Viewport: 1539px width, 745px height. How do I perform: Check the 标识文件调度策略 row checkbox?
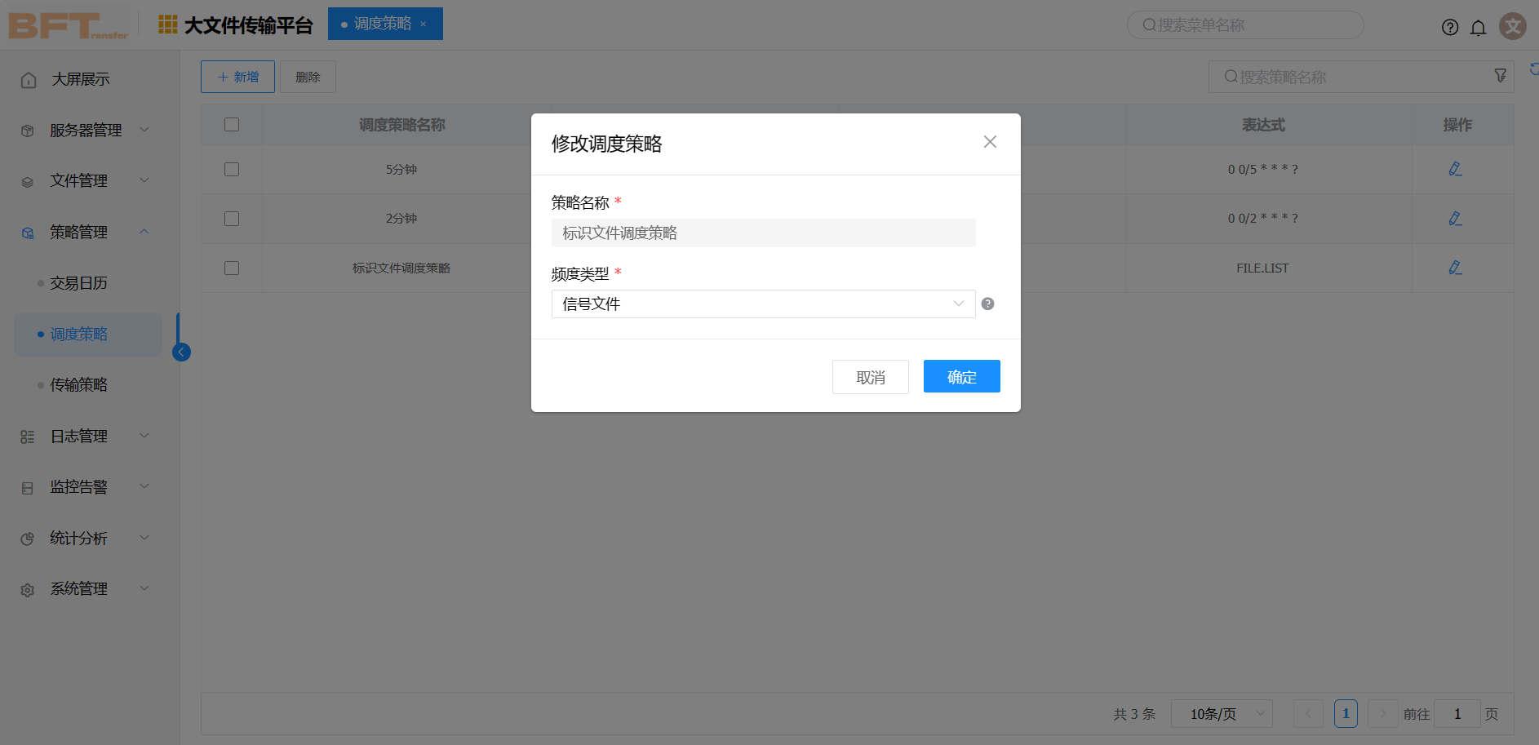coord(232,268)
